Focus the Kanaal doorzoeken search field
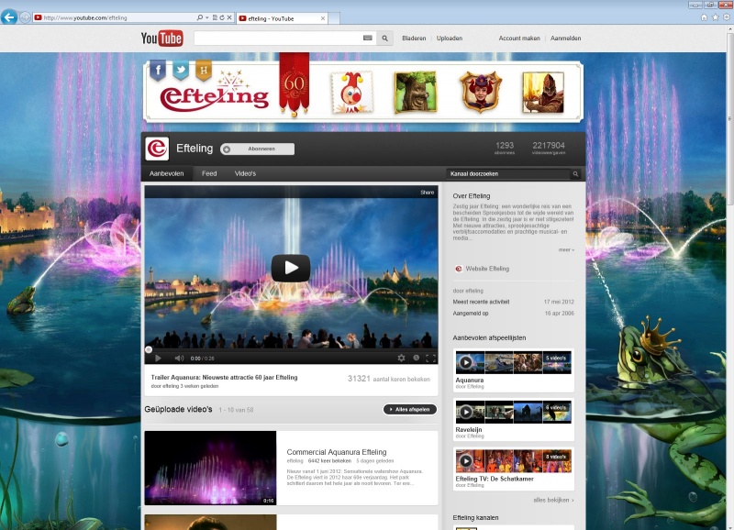This screenshot has width=734, height=530. (508, 174)
